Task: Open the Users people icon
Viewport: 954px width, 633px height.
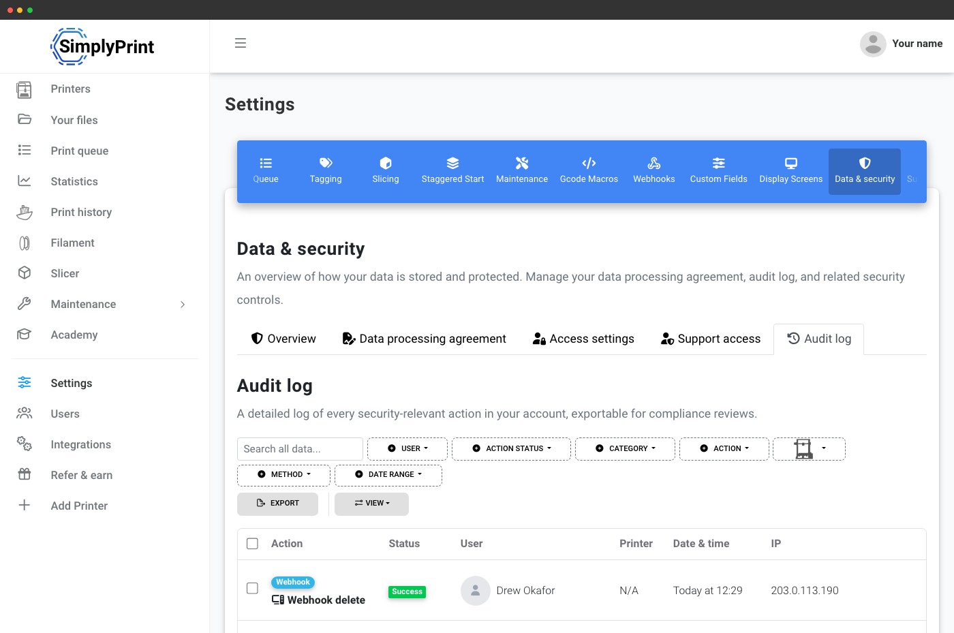Action: click(x=25, y=413)
